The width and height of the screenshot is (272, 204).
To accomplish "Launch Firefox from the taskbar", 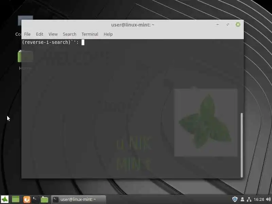I will tap(27, 199).
